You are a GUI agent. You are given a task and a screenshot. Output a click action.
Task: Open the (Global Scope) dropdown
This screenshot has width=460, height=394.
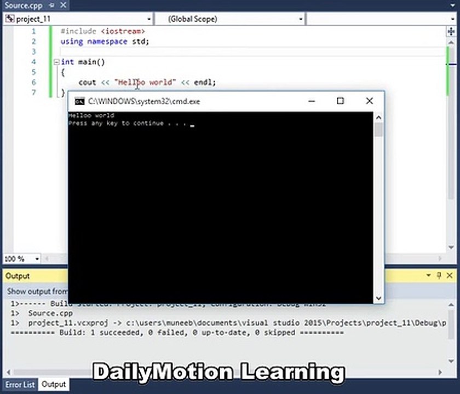301,19
